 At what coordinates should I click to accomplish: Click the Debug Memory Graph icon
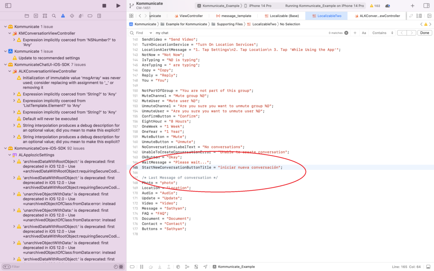click(x=187, y=267)
